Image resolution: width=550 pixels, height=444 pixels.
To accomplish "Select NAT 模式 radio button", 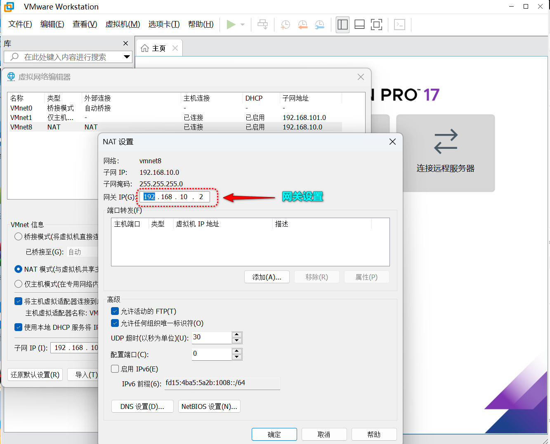I will click(x=18, y=269).
